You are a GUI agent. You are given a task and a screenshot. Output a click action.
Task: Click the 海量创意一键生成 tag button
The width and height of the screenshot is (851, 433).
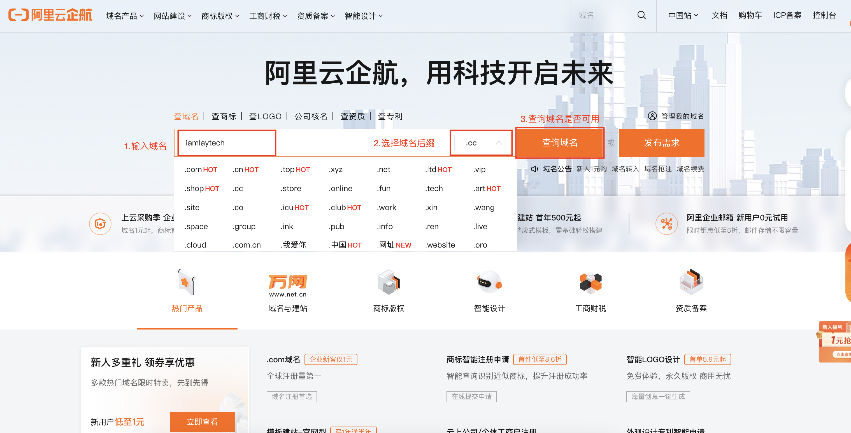tap(658, 396)
